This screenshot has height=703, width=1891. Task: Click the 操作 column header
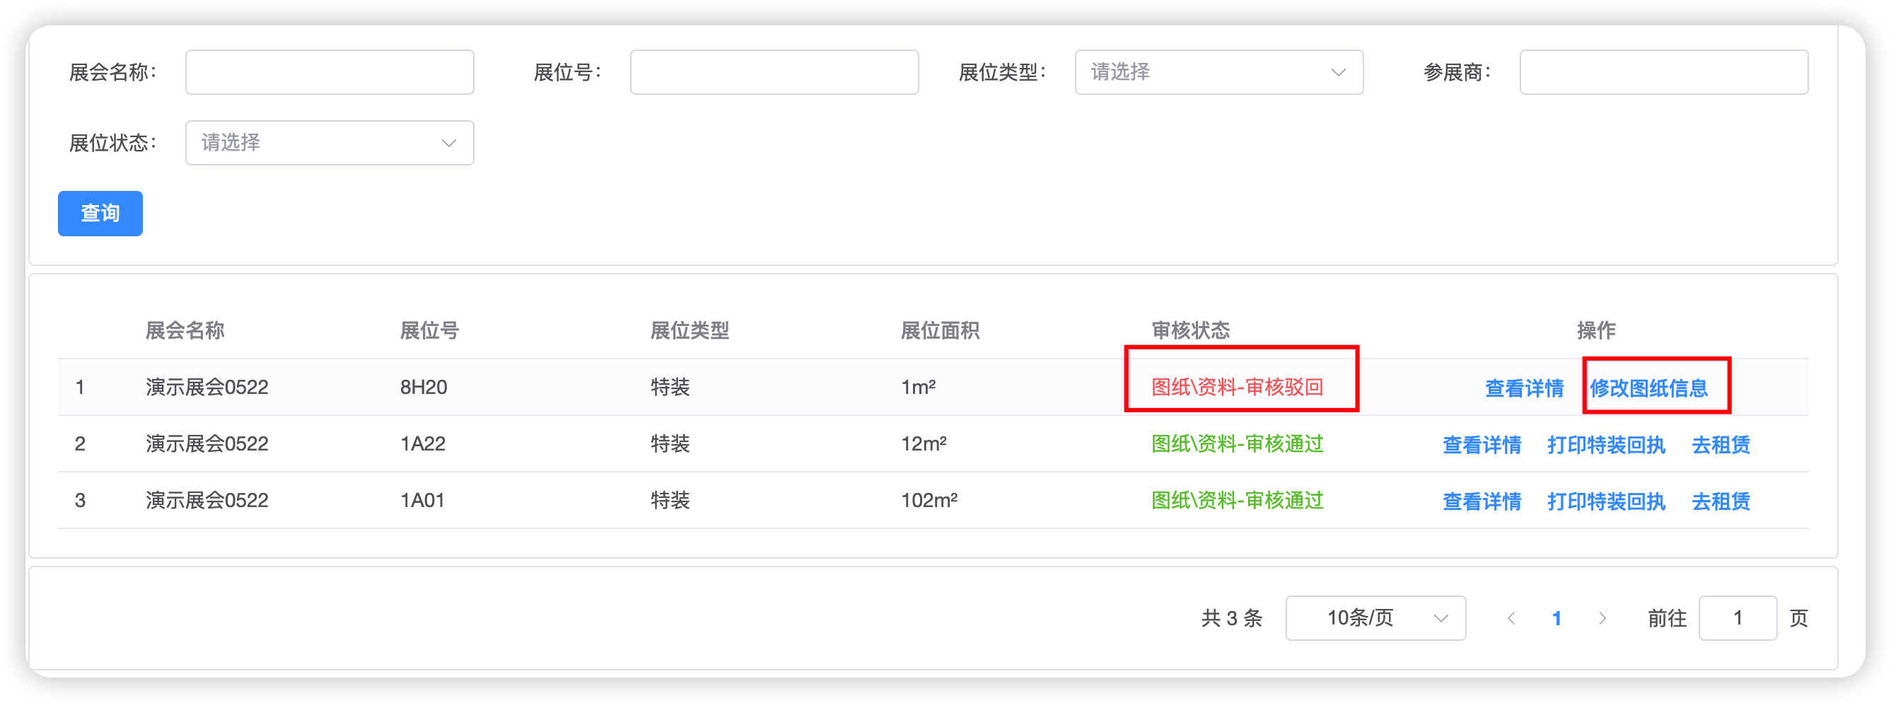click(x=1596, y=330)
